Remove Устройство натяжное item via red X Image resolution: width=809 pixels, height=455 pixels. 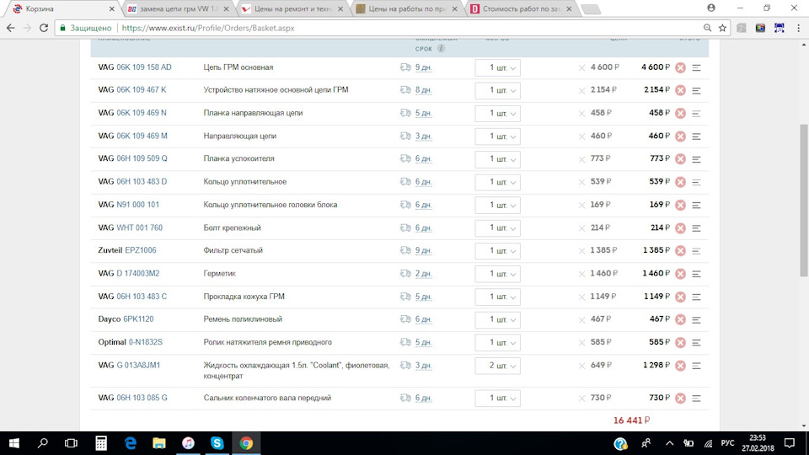click(681, 90)
